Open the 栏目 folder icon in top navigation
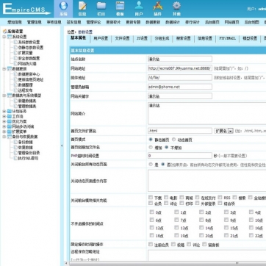Screen dimensions: 266x266 (x=101, y=6)
